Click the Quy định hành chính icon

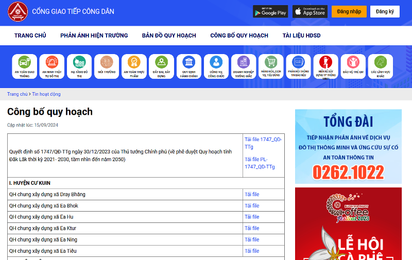[189, 66]
